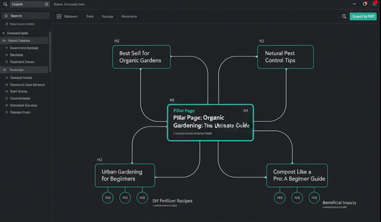Select the radio circle beside 'Bart tioeoe'

coord(7,91)
